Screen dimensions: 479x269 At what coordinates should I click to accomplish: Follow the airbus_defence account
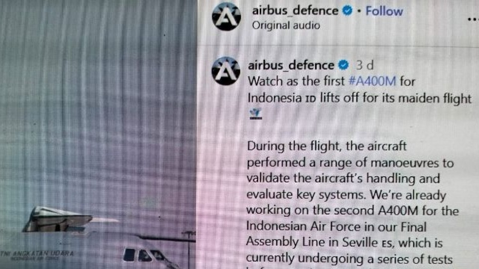tap(384, 11)
